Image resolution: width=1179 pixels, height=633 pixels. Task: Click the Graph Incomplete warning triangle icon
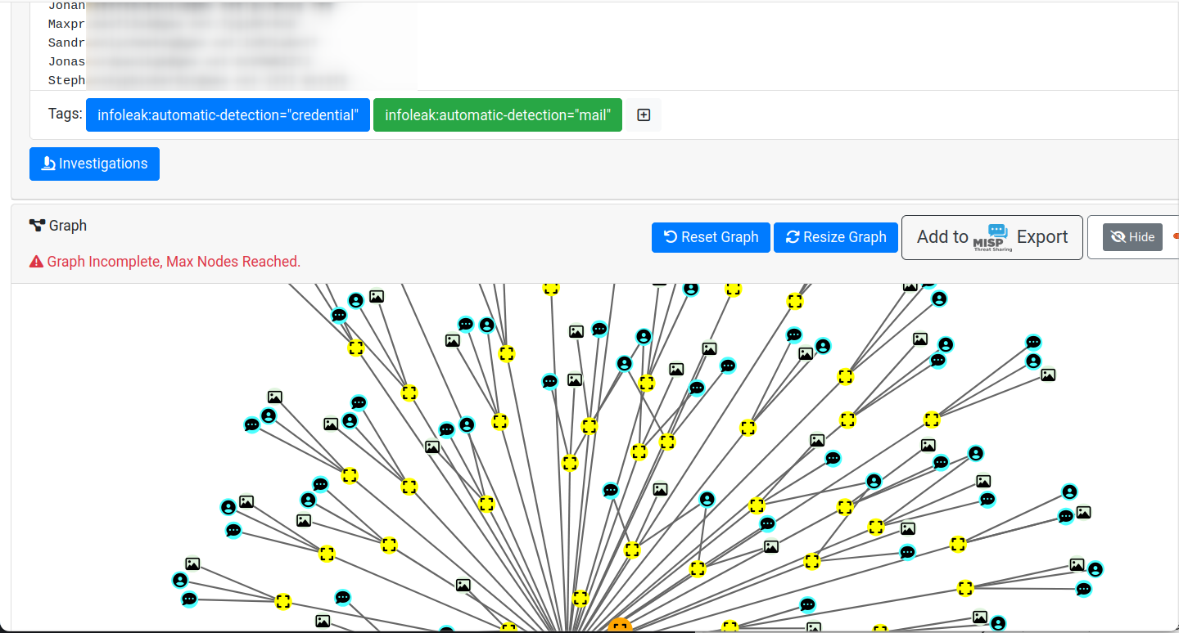36,262
